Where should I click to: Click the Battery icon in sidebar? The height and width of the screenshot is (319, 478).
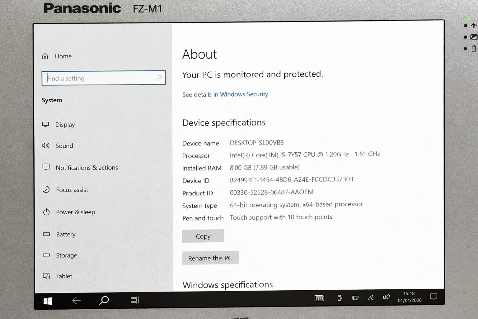click(46, 234)
